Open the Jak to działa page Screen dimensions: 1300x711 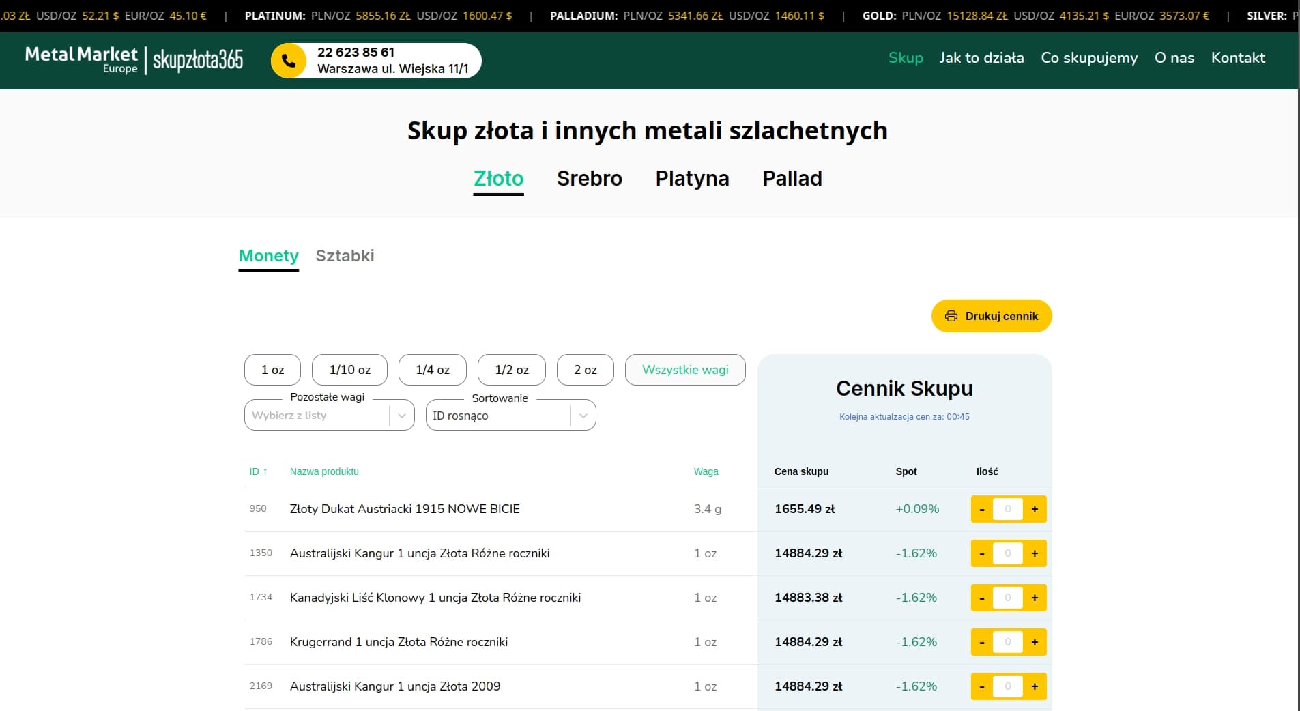pos(981,58)
